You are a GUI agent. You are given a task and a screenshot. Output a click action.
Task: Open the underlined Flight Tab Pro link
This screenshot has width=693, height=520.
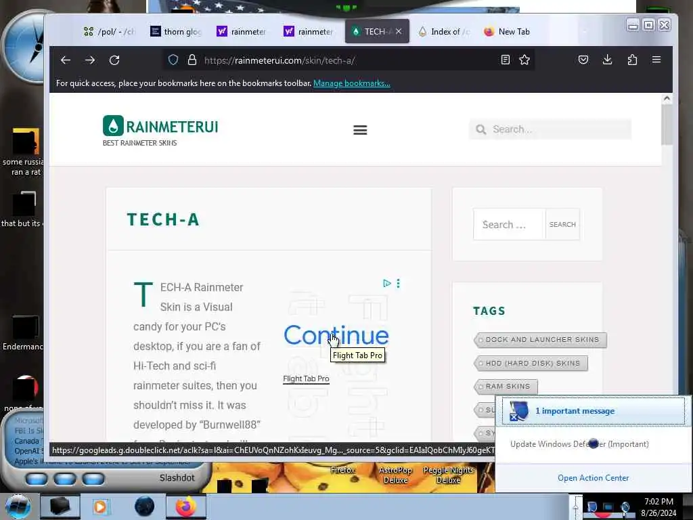click(x=306, y=379)
